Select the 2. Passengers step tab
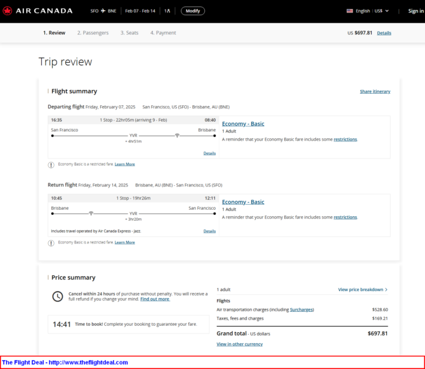 93,33
